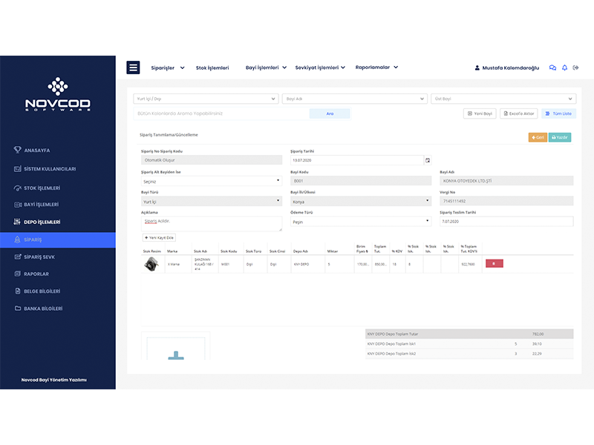The width and height of the screenshot is (594, 445).
Task: Click the Novcod Software logo
Action: point(58,94)
